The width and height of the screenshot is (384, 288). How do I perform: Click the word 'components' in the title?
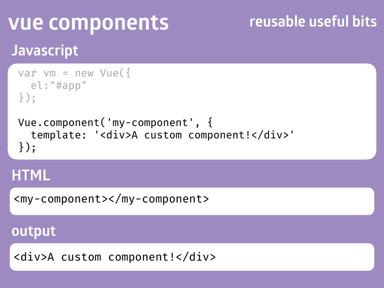tap(109, 23)
